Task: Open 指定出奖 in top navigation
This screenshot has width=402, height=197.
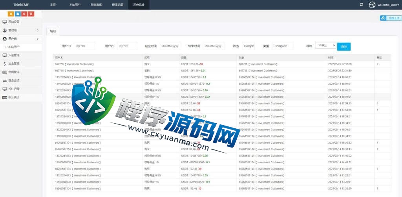Action: tap(96, 5)
